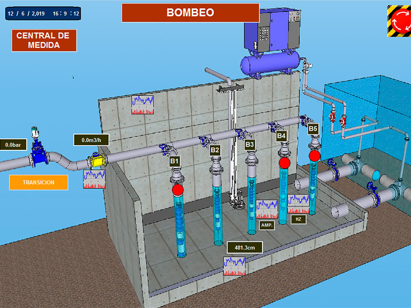Click the yellow flowmeter on the pipe
The width and height of the screenshot is (411, 308).
[97, 161]
